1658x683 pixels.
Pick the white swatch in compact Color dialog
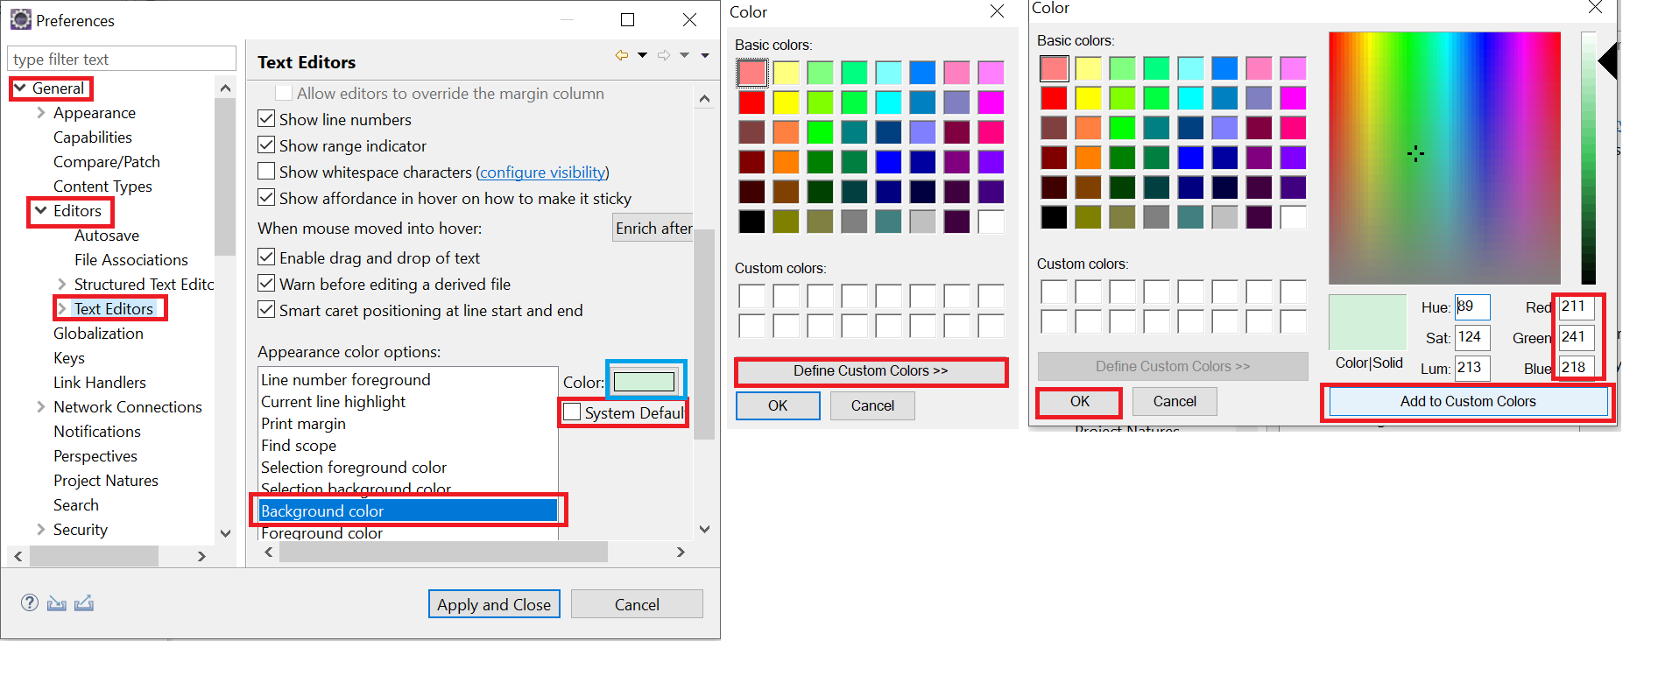click(x=991, y=221)
